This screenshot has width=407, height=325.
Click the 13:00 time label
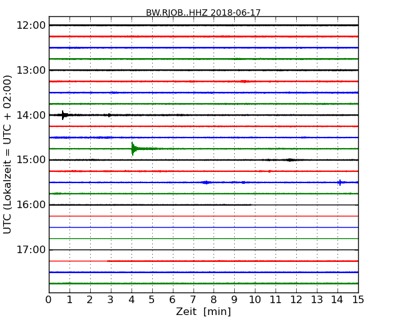pyautogui.click(x=31, y=70)
